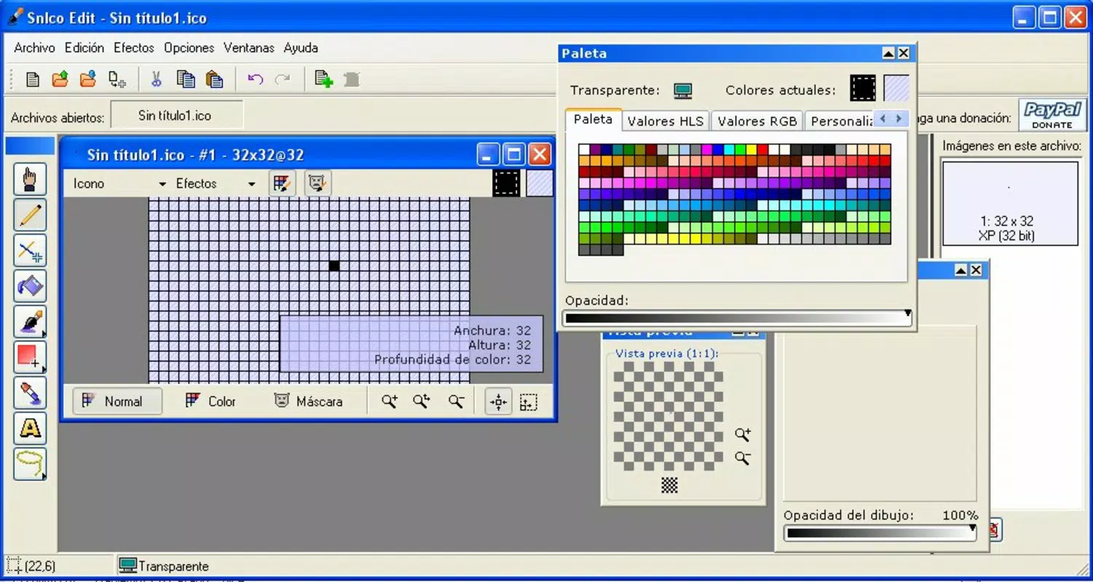Zoom in the Vista previa preview
Screen dimensions: 1093x582
tap(742, 434)
